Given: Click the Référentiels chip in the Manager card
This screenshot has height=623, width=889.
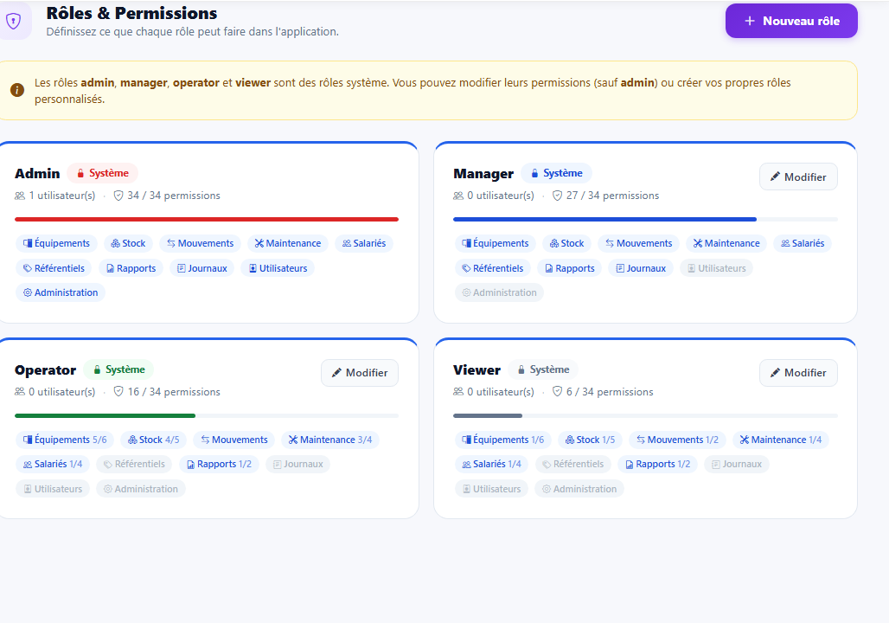Looking at the screenshot, I should pyautogui.click(x=493, y=268).
